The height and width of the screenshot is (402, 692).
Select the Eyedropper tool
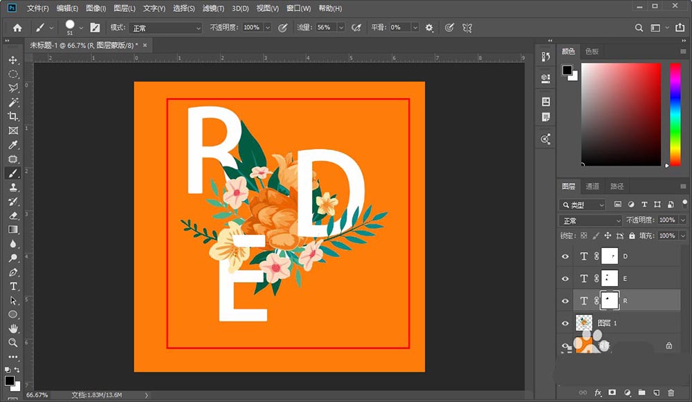(x=12, y=145)
